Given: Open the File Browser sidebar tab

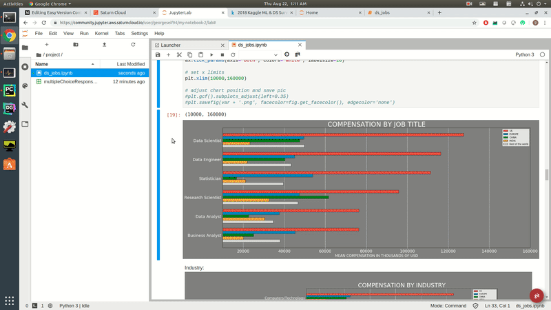Looking at the screenshot, I should [x=25, y=48].
